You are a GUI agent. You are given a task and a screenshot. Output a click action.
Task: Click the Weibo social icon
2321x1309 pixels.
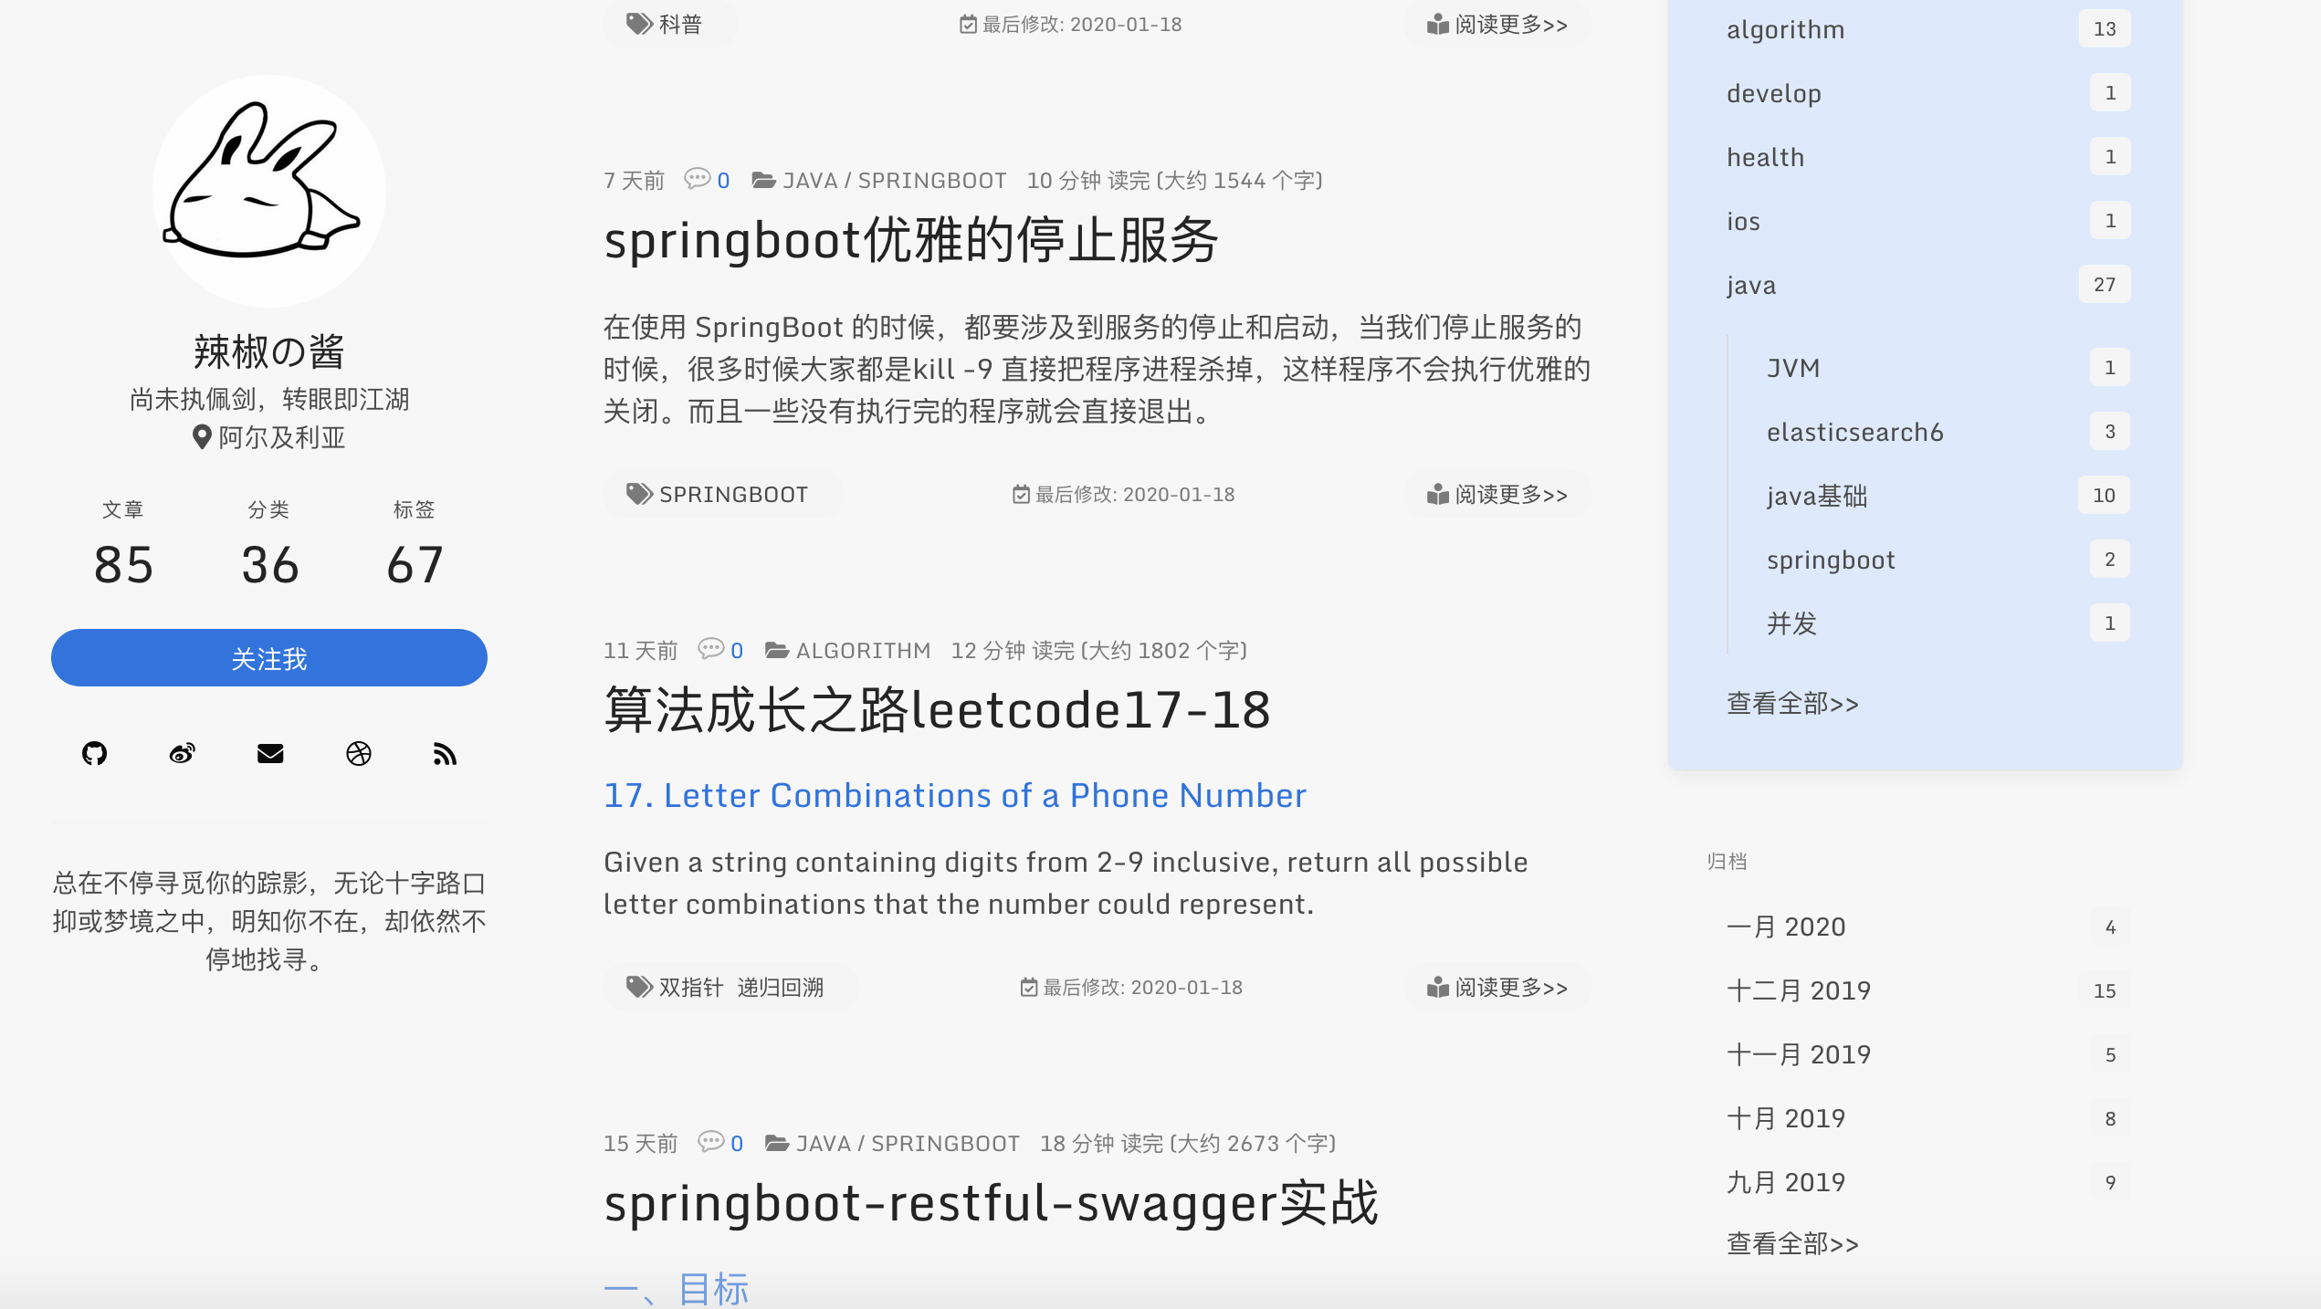tap(182, 752)
